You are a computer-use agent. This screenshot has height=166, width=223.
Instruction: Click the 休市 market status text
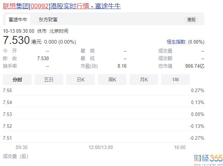coord(42,31)
